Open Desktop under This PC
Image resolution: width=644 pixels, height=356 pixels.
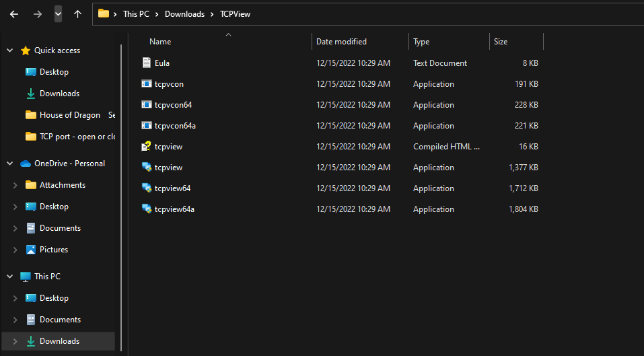click(54, 298)
